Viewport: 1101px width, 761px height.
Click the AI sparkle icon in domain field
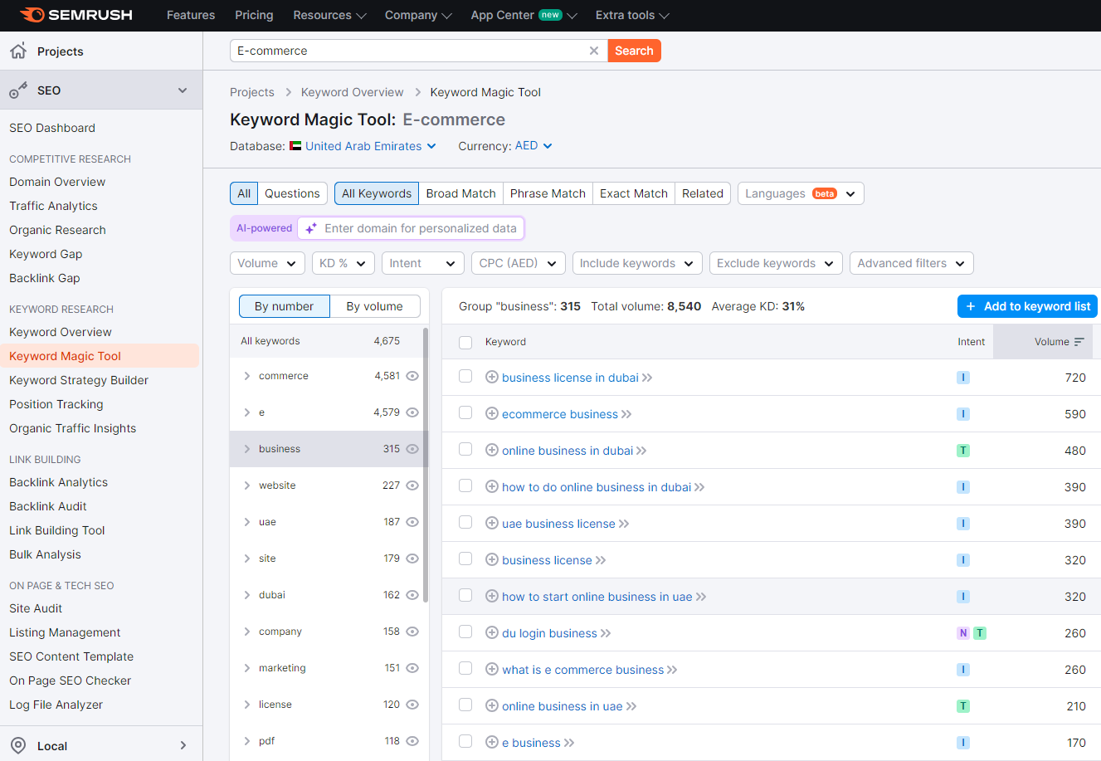click(x=311, y=228)
